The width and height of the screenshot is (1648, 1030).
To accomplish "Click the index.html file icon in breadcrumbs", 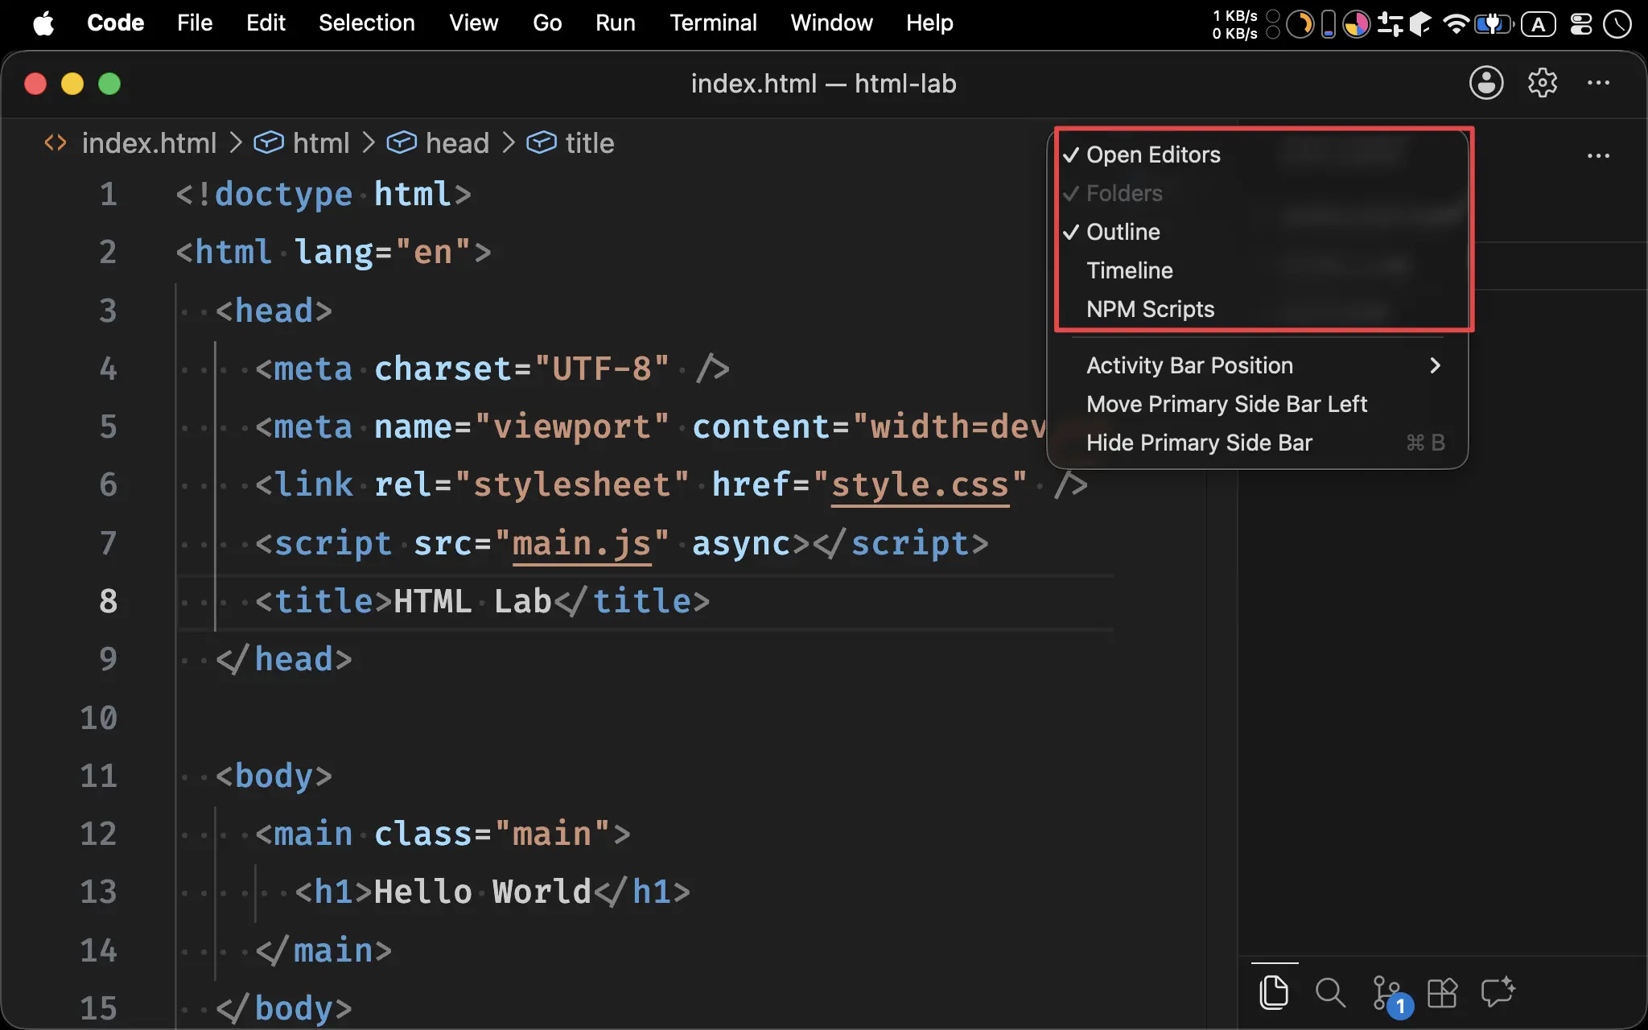I will [x=55, y=143].
